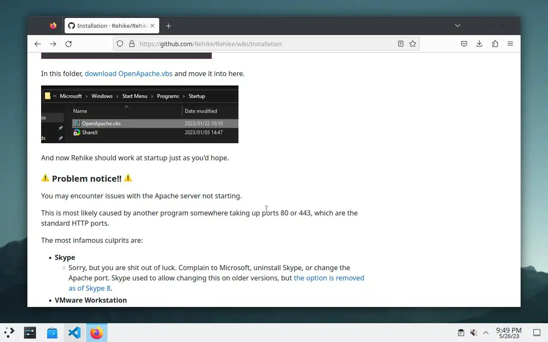Screen dimensions: 548x342
Task: Open a new browser tab
Action: coord(169,26)
